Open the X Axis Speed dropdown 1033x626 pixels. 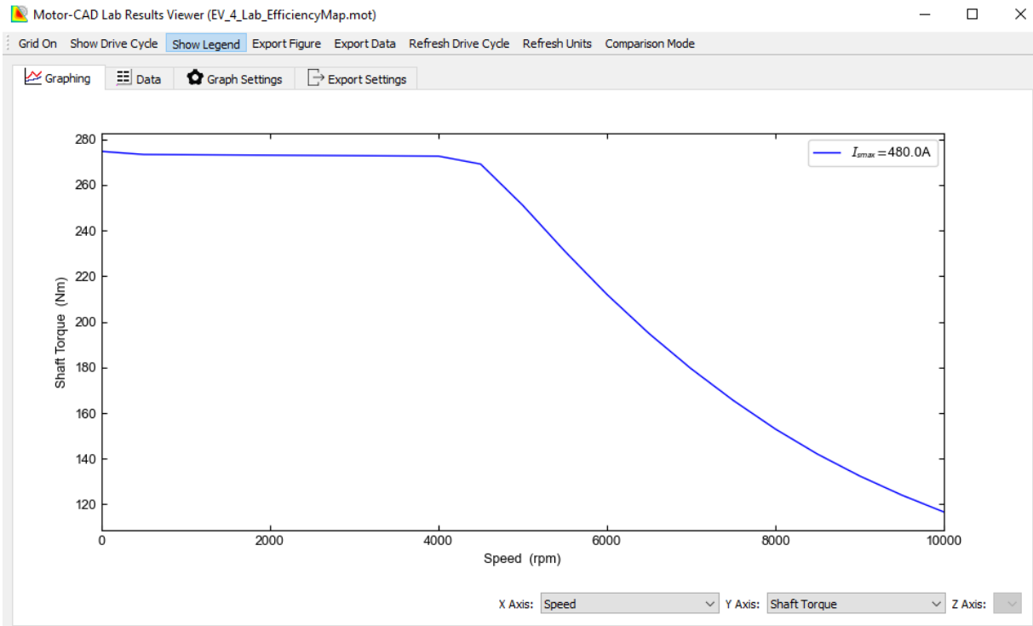coord(630,604)
